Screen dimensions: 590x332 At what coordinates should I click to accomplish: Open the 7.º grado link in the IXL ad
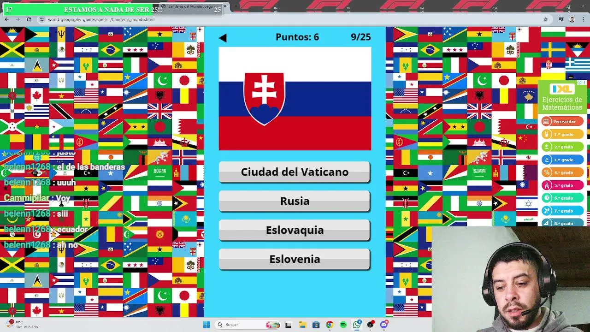click(x=562, y=211)
